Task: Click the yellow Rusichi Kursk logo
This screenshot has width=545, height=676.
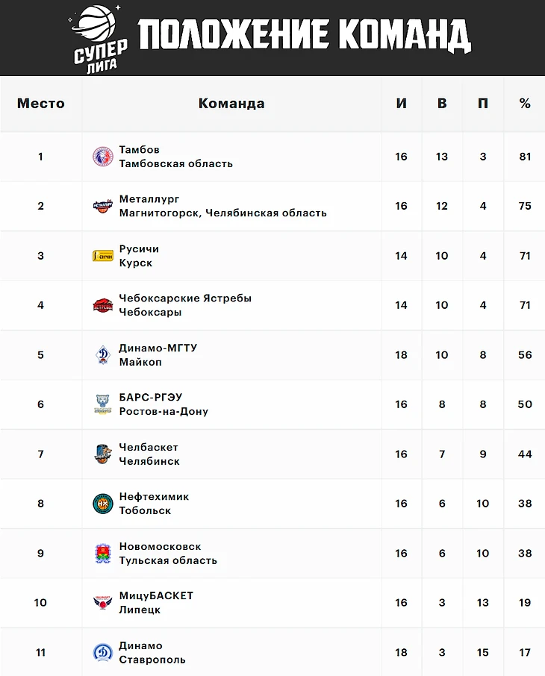Action: click(x=102, y=256)
